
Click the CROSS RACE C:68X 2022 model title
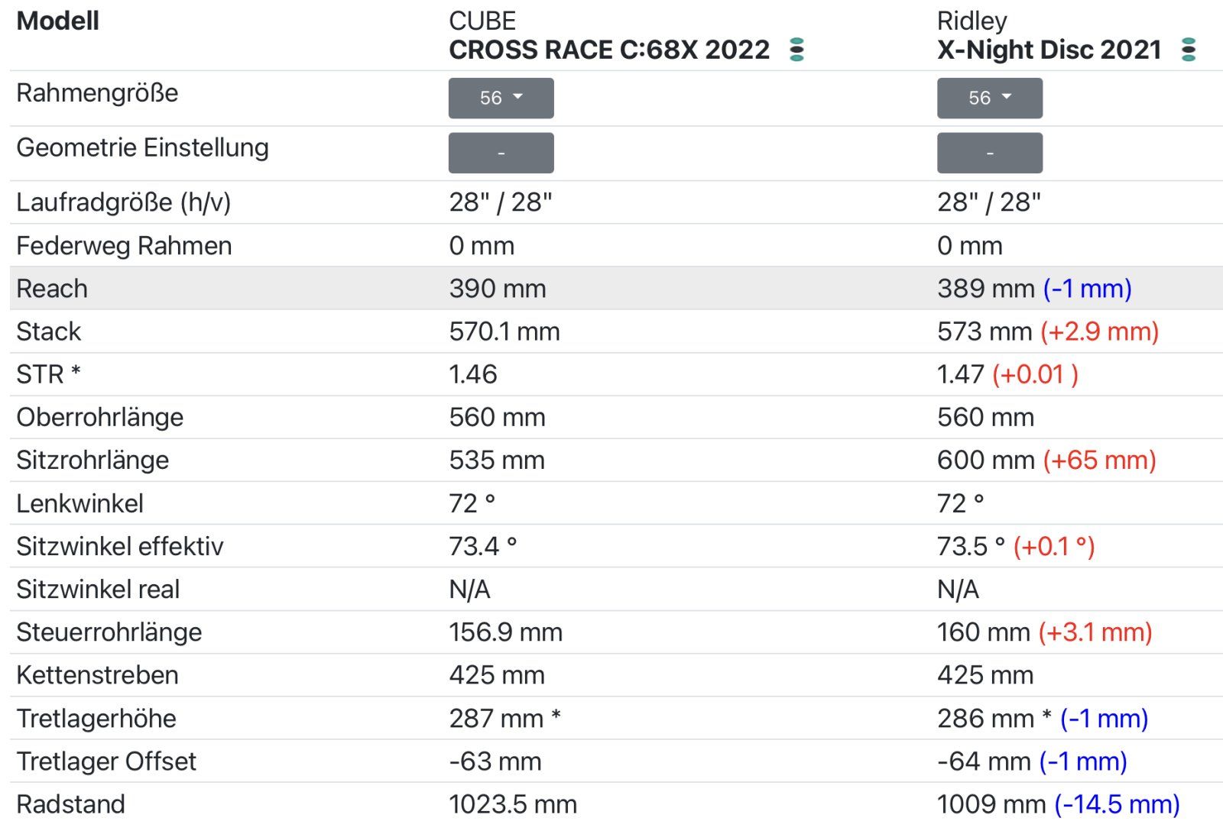609,50
